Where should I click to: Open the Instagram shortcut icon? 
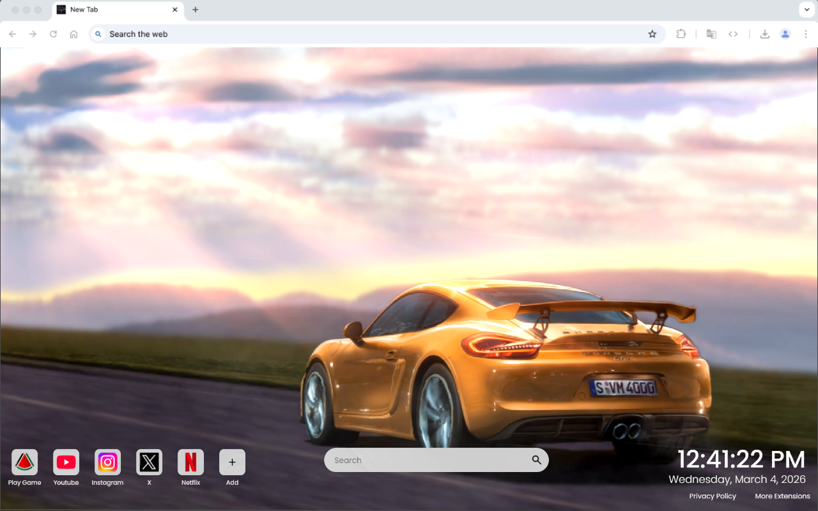coord(107,462)
